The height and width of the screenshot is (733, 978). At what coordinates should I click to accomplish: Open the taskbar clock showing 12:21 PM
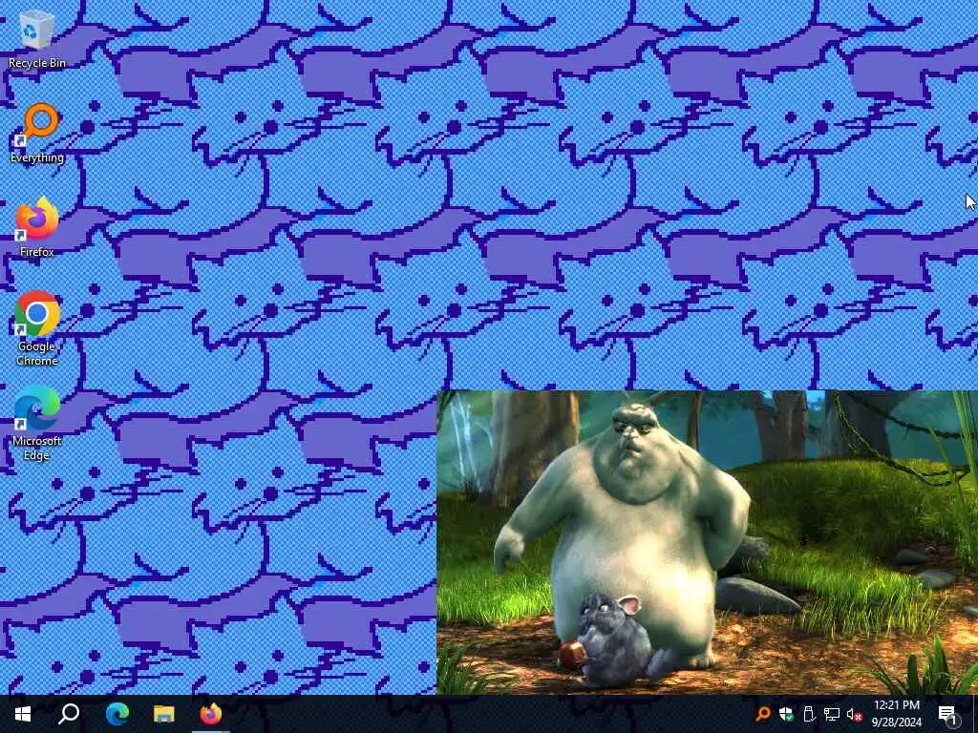pos(896,714)
